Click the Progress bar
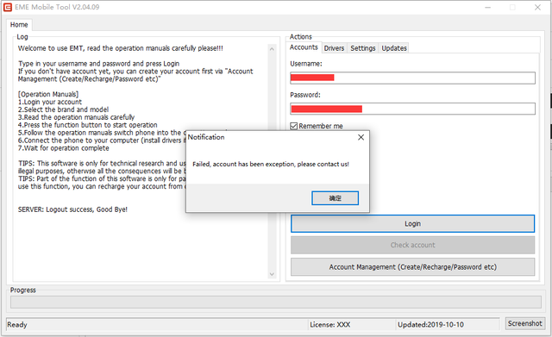 [276, 303]
